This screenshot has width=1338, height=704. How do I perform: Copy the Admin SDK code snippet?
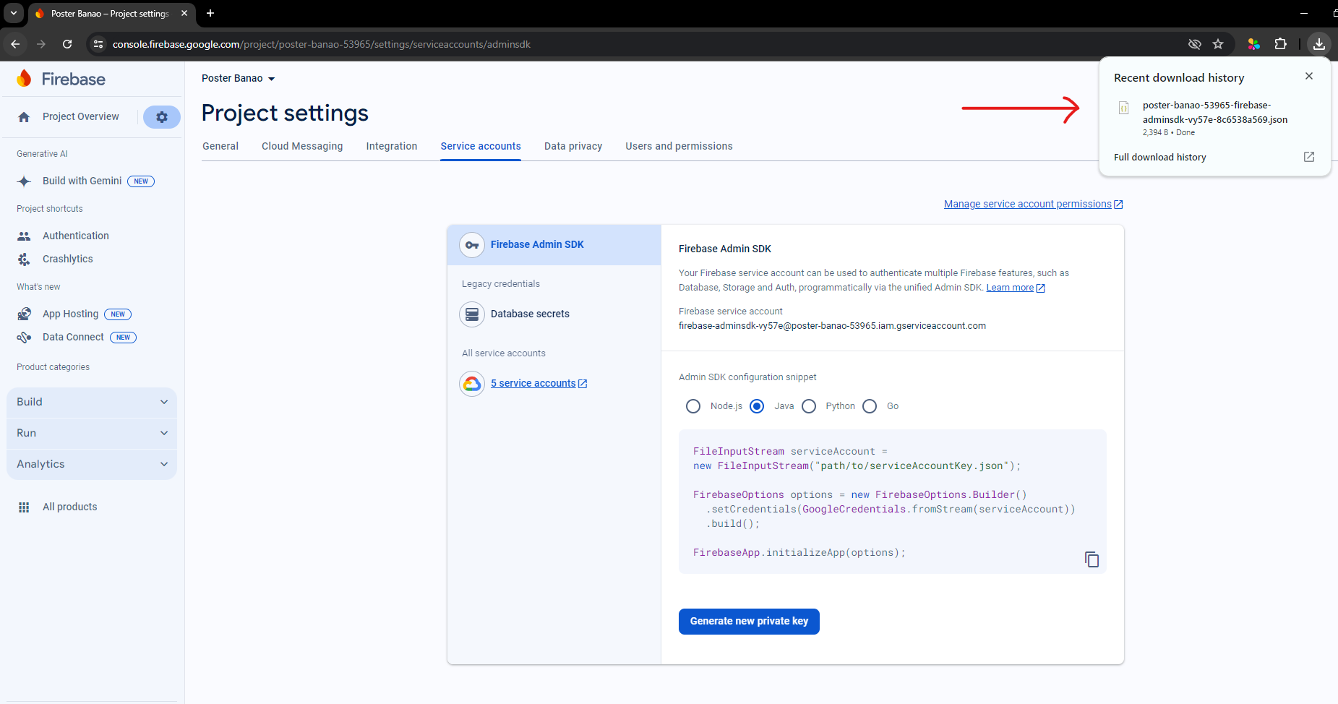1092,559
